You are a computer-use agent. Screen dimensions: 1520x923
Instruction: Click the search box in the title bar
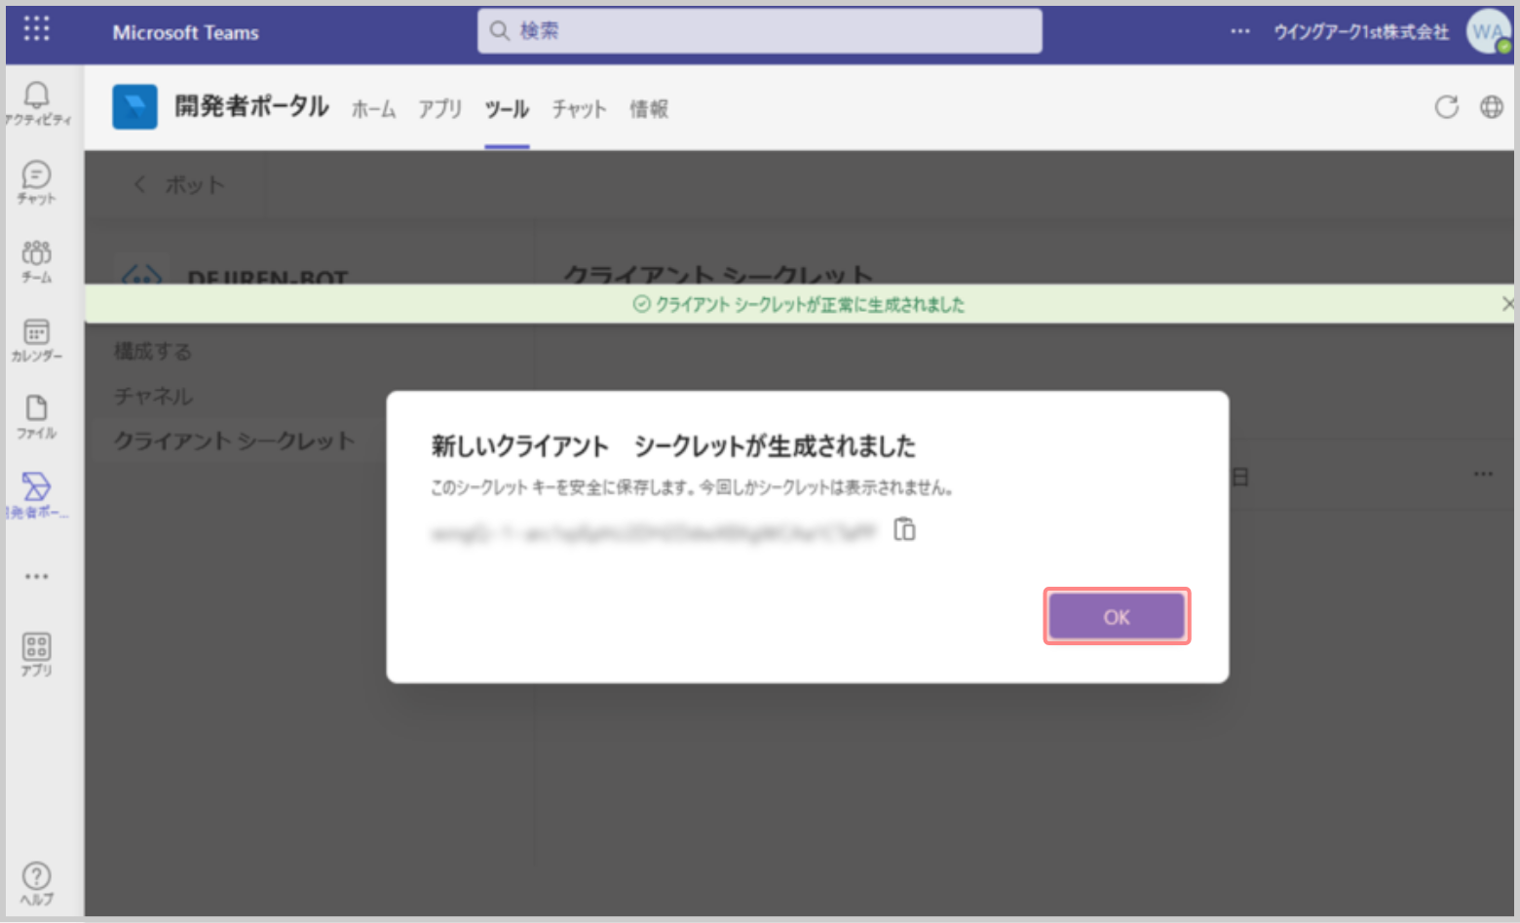(x=759, y=31)
